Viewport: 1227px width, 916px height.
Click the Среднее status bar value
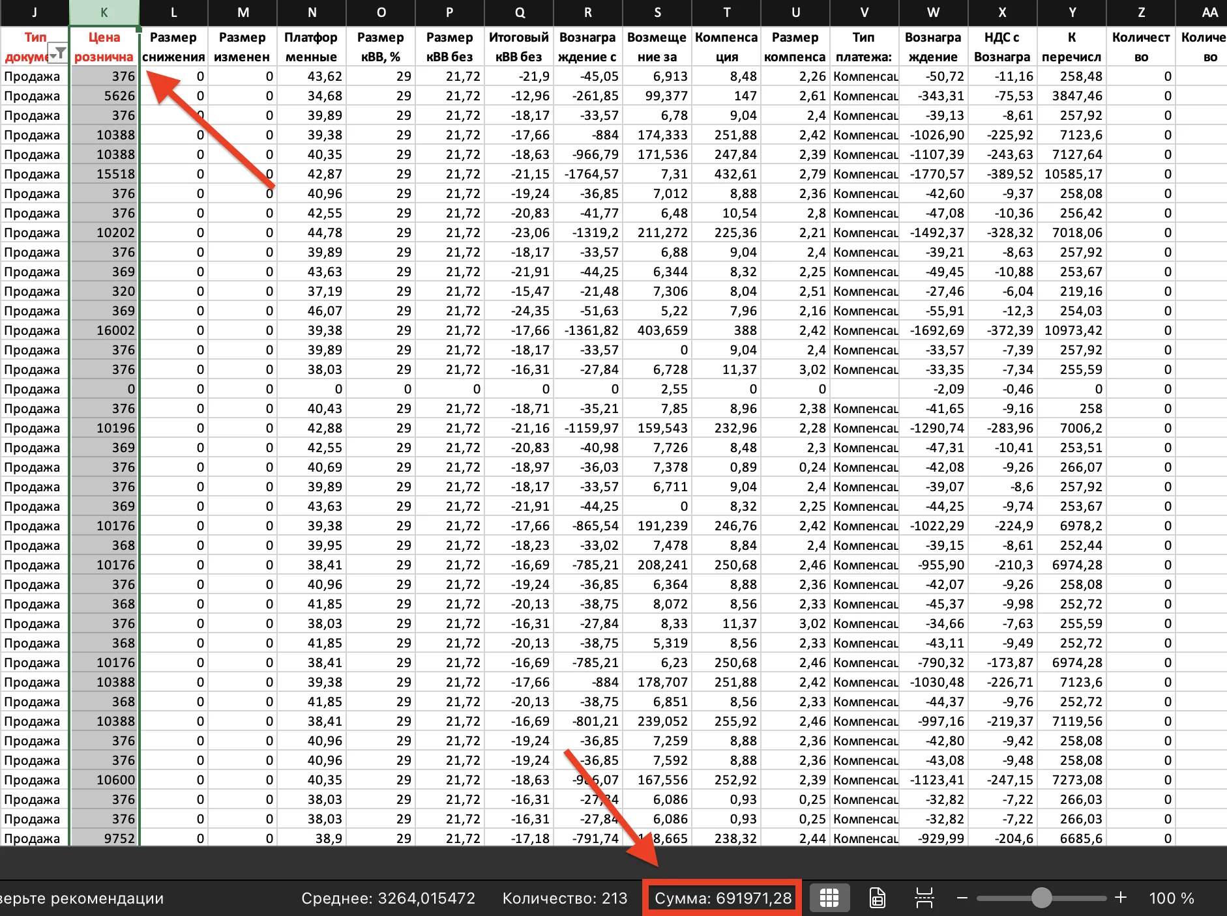click(388, 898)
